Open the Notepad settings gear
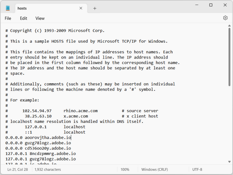233x175 pixels. point(225,18)
